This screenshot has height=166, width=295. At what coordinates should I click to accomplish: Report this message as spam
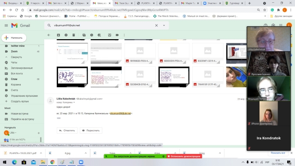click(66, 35)
